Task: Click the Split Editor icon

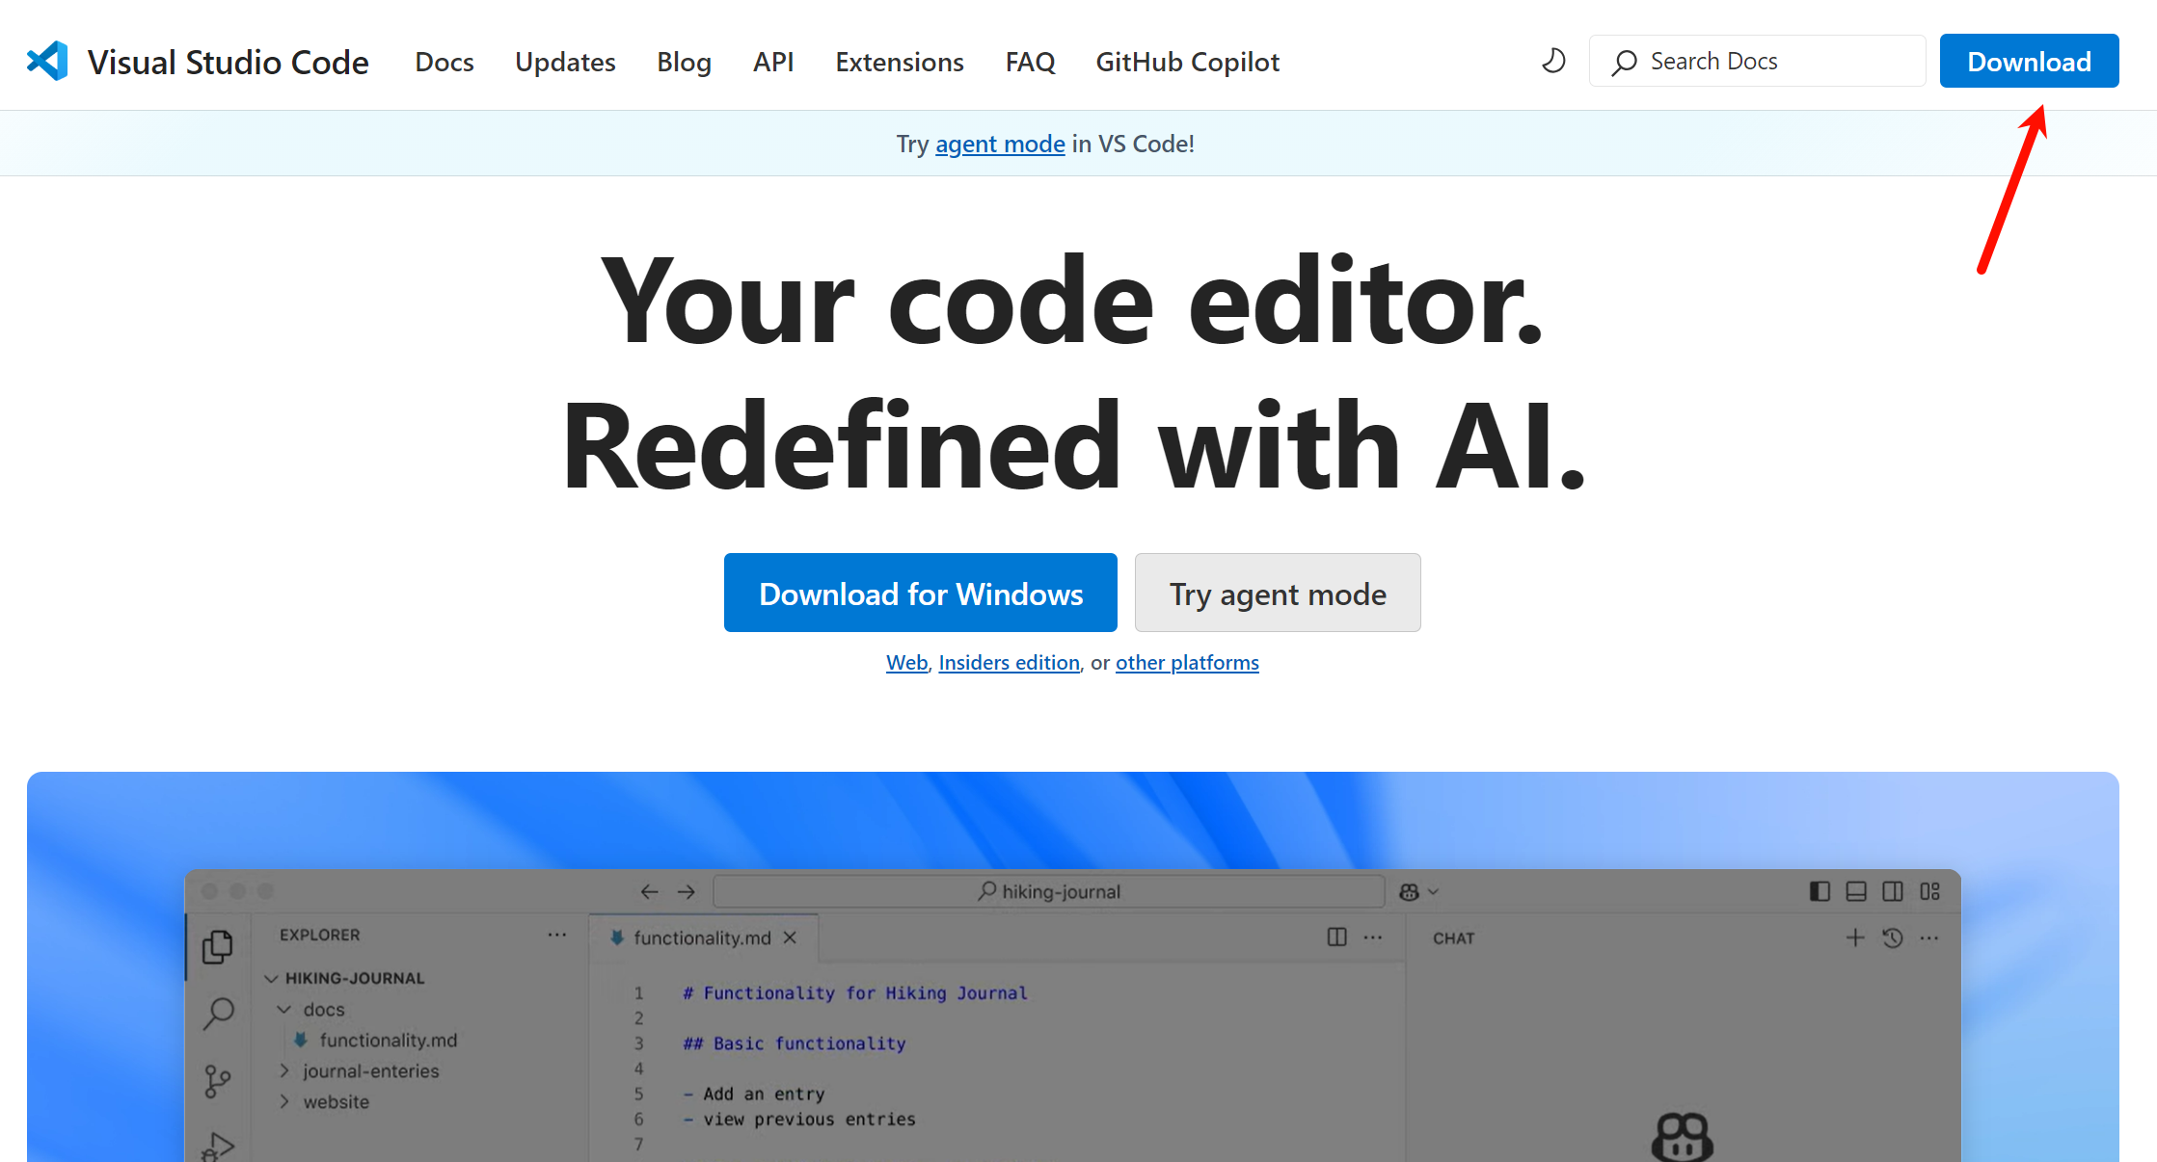Action: pos(1336,938)
